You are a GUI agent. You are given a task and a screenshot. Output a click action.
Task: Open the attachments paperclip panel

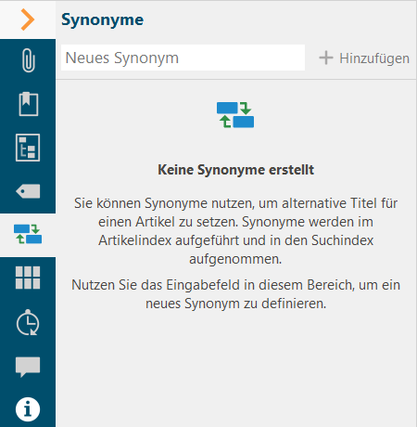pyautogui.click(x=28, y=60)
